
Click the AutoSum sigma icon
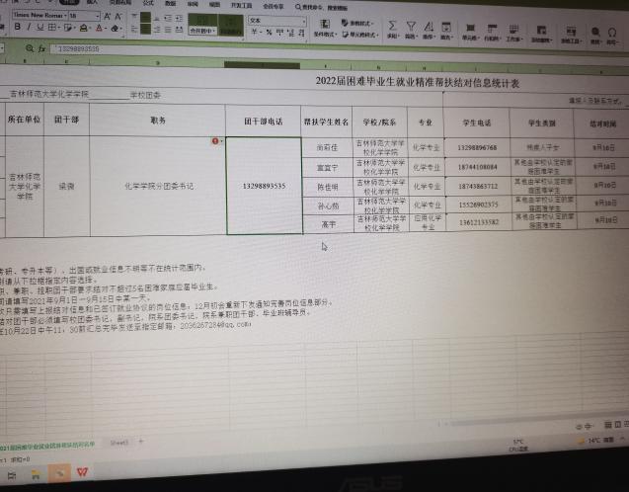point(392,26)
